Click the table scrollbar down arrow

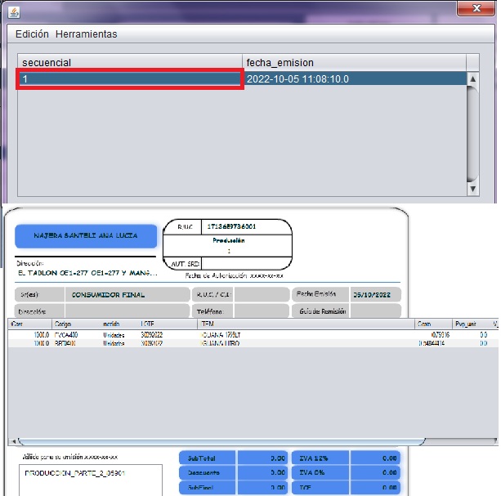point(472,189)
